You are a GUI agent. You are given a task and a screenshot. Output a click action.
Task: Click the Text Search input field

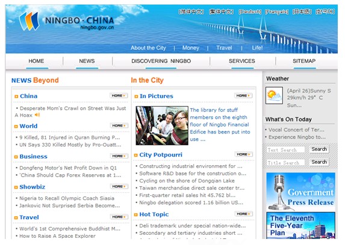click(x=285, y=150)
